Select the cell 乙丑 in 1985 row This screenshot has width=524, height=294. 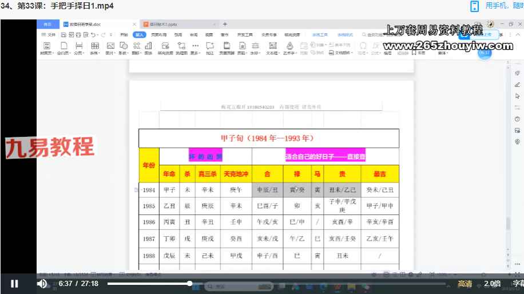tap(169, 206)
